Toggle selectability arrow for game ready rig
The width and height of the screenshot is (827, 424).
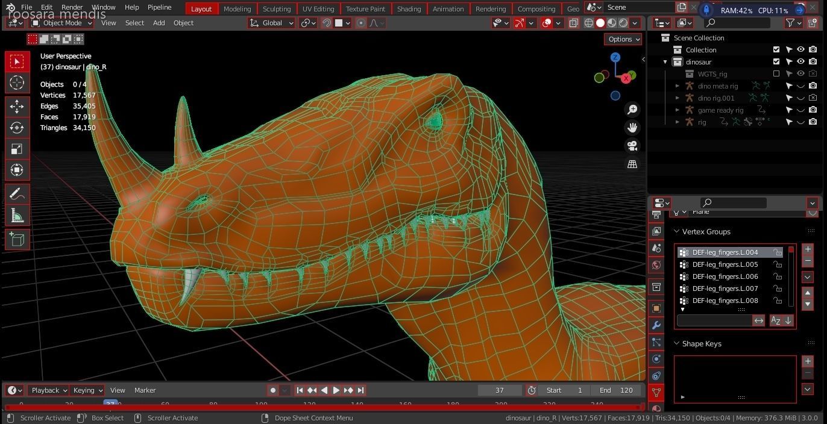[789, 110]
